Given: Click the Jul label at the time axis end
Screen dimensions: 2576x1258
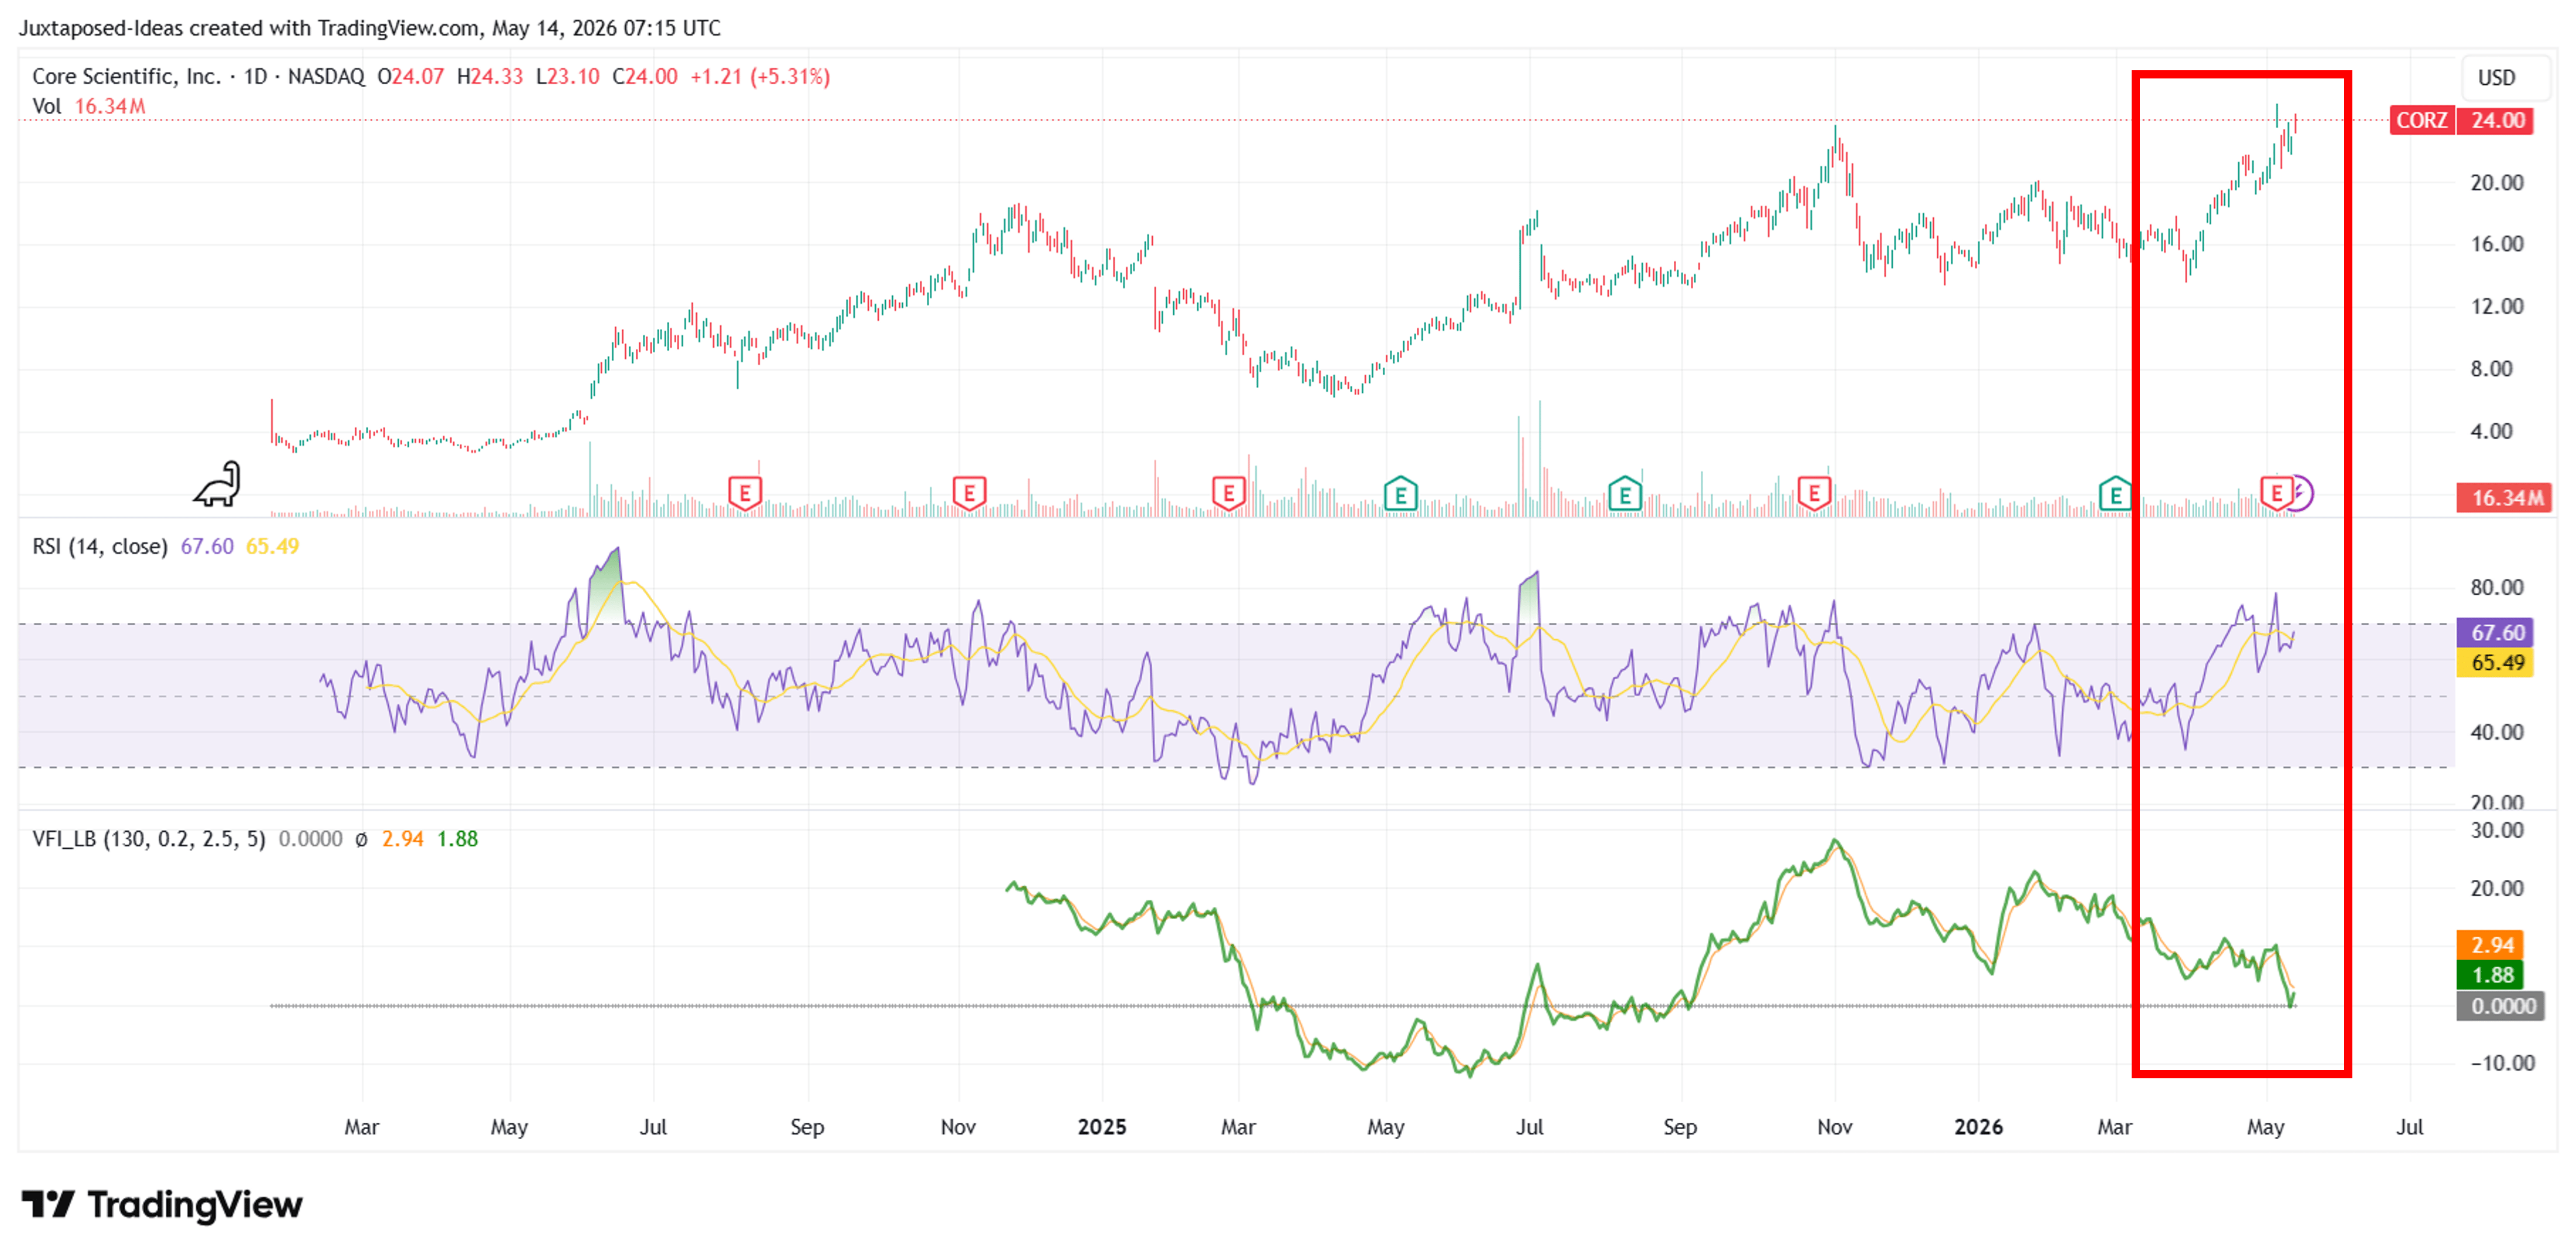Looking at the screenshot, I should [x=2409, y=1127].
